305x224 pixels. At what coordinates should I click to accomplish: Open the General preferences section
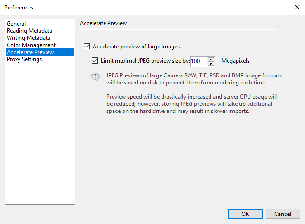tap(16, 24)
